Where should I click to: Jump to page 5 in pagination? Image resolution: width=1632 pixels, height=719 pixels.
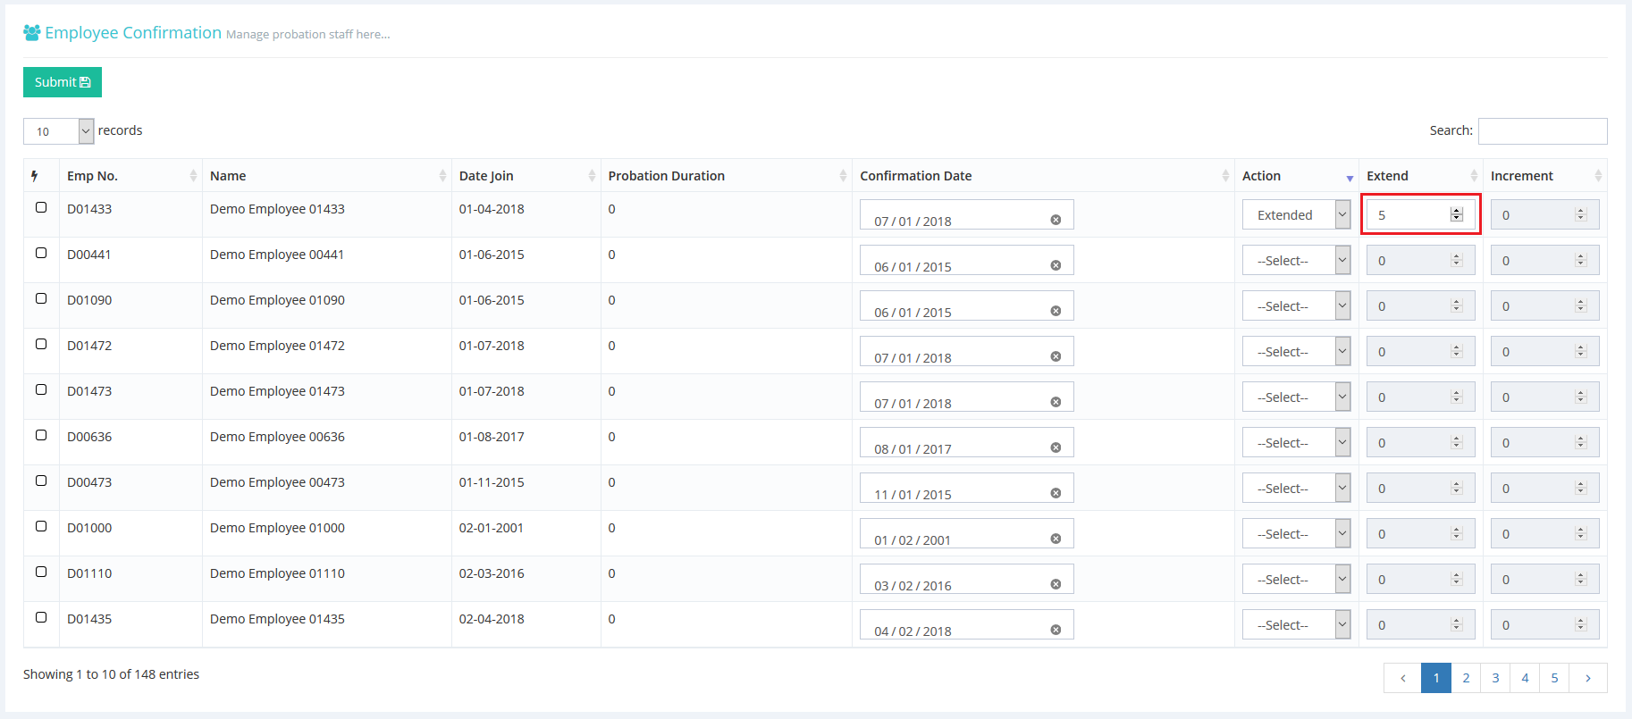click(x=1554, y=678)
